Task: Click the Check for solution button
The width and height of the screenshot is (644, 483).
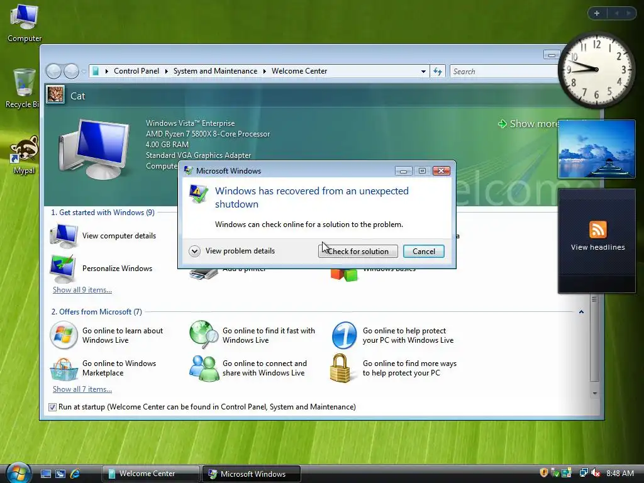Action: 358,252
